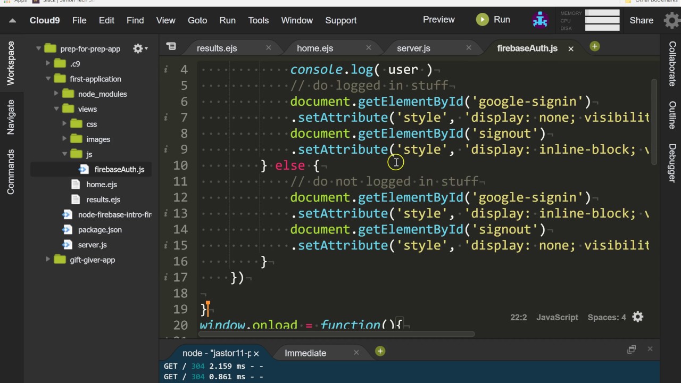Click the user avatar icon

tap(541, 20)
